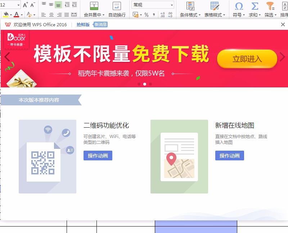Open the fill color swatch dropdown

pos(11,14)
